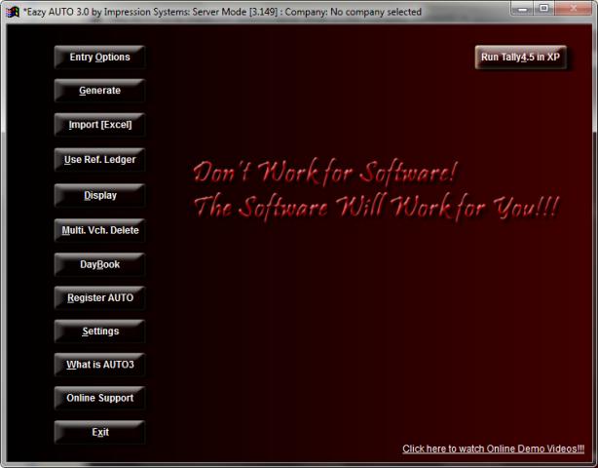Open the Settings button
This screenshot has height=468, width=598.
(99, 331)
